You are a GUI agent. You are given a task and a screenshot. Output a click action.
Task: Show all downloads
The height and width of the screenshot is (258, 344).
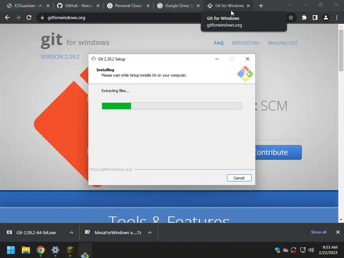click(318, 232)
